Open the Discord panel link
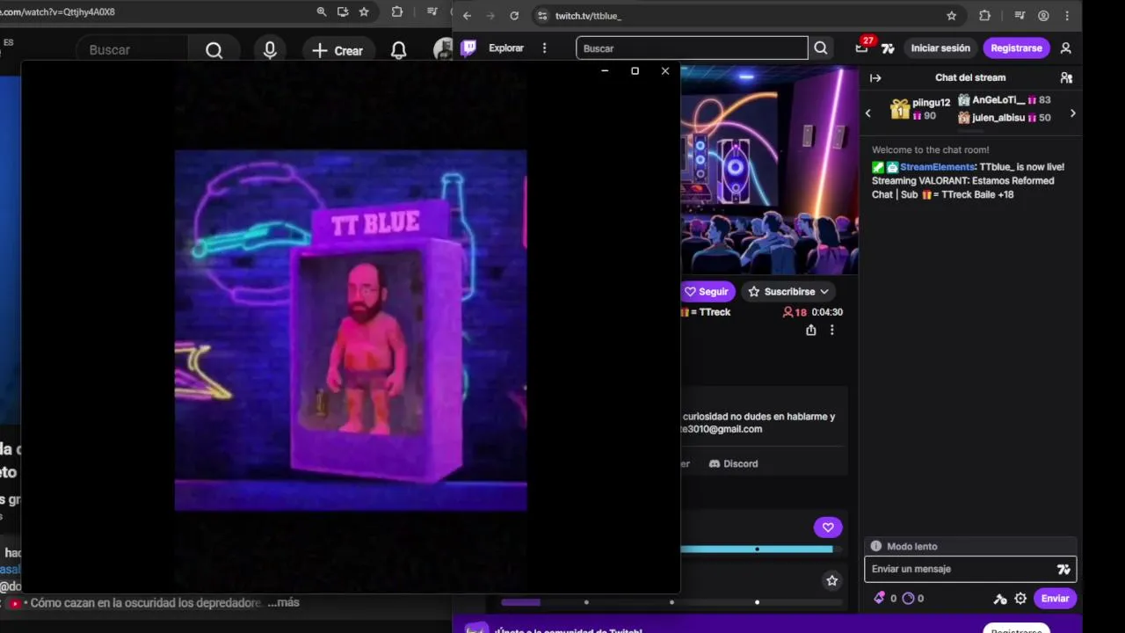The height and width of the screenshot is (633, 1125). (733, 463)
